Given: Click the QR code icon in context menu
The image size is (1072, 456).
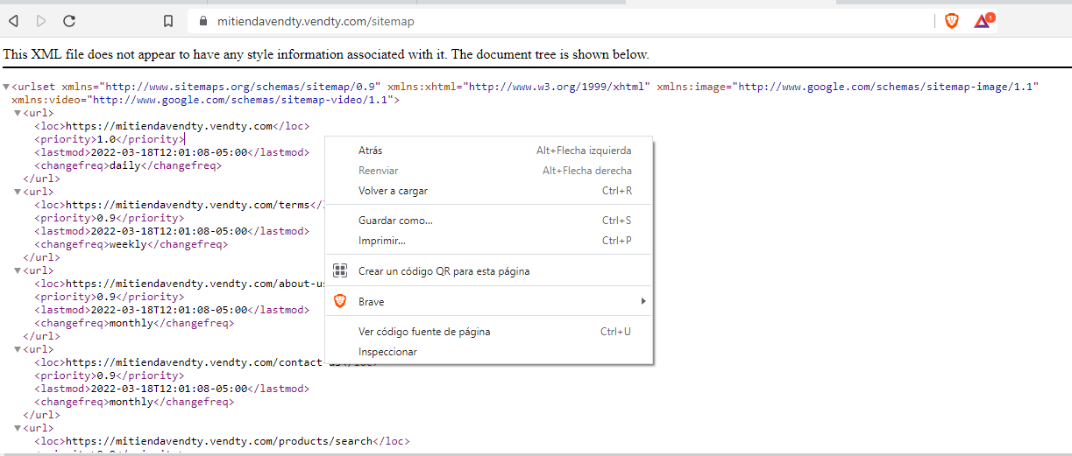Looking at the screenshot, I should point(340,271).
